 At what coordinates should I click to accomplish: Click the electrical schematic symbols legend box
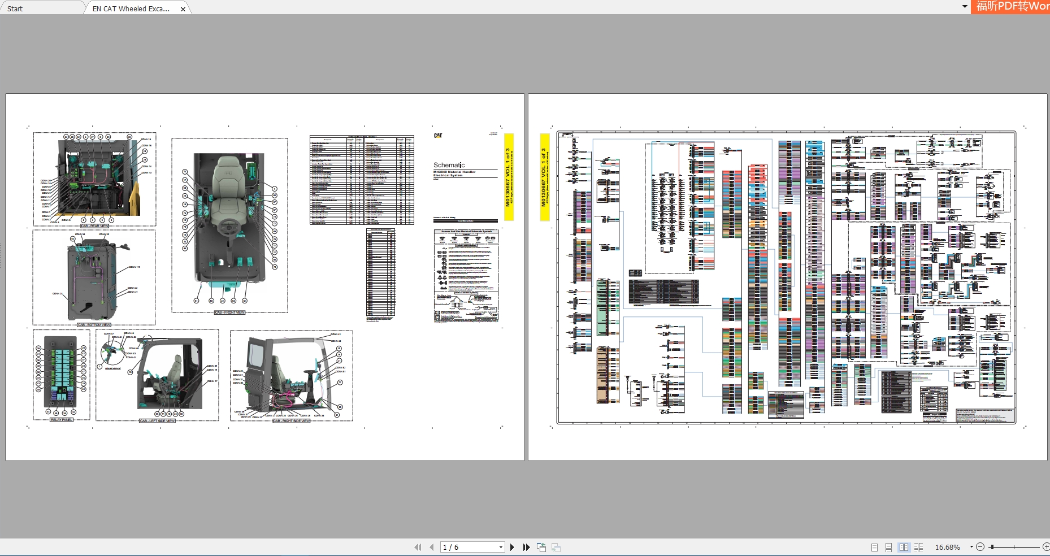click(x=466, y=276)
